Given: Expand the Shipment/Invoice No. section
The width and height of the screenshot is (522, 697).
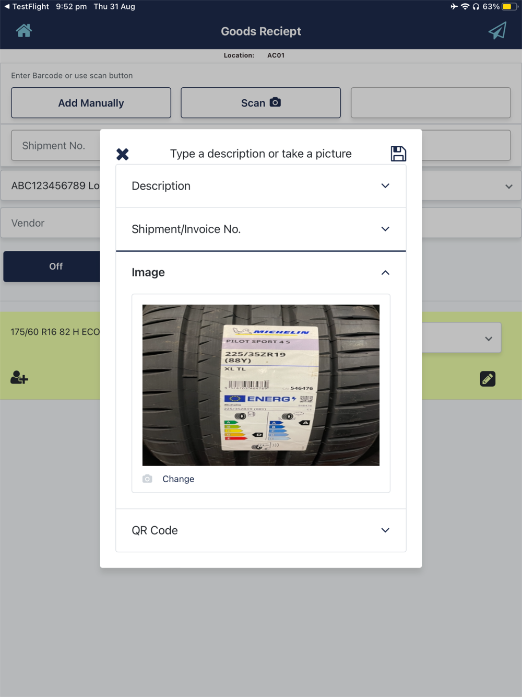Looking at the screenshot, I should pyautogui.click(x=261, y=229).
